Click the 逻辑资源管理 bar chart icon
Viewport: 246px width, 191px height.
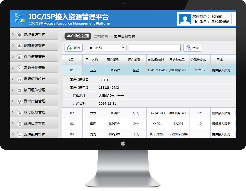click(19, 46)
